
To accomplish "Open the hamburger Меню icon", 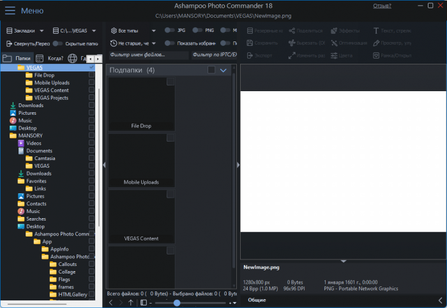I will coord(10,11).
